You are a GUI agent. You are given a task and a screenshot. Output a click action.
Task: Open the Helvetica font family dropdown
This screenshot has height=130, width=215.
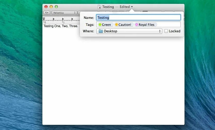tap(64, 13)
